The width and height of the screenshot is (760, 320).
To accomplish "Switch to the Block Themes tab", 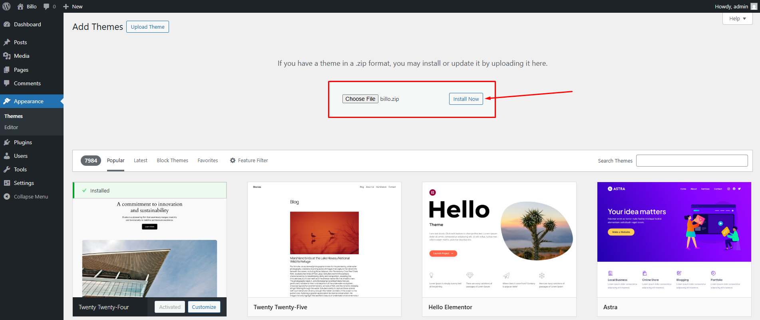I will [172, 161].
